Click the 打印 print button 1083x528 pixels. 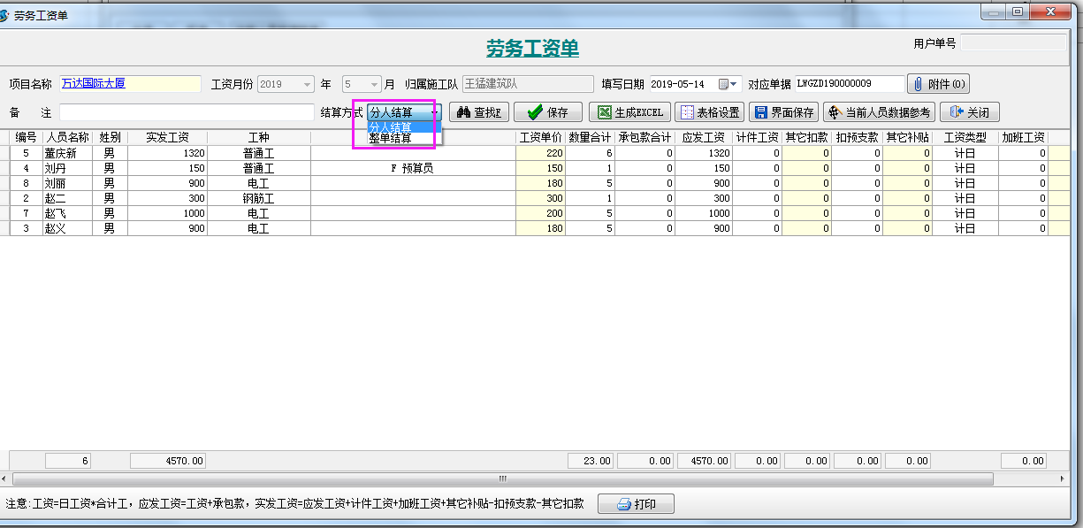636,503
